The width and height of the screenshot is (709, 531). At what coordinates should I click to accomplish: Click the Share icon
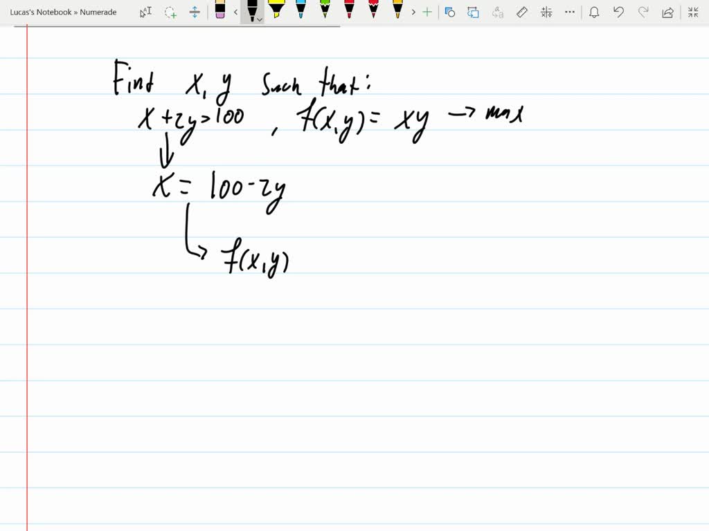[667, 12]
